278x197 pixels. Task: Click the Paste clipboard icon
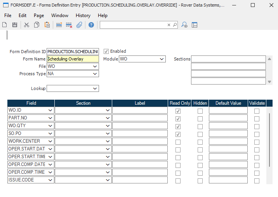pos(47,25)
